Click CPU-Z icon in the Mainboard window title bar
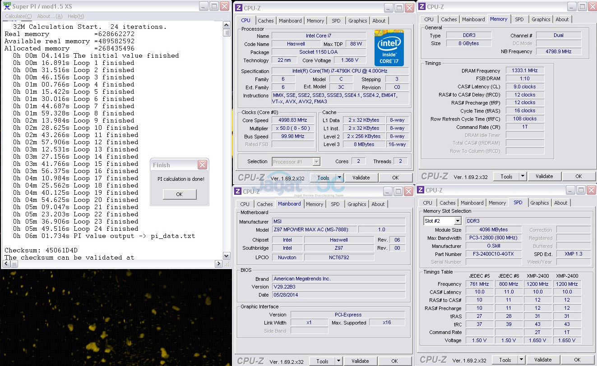 tap(238, 191)
